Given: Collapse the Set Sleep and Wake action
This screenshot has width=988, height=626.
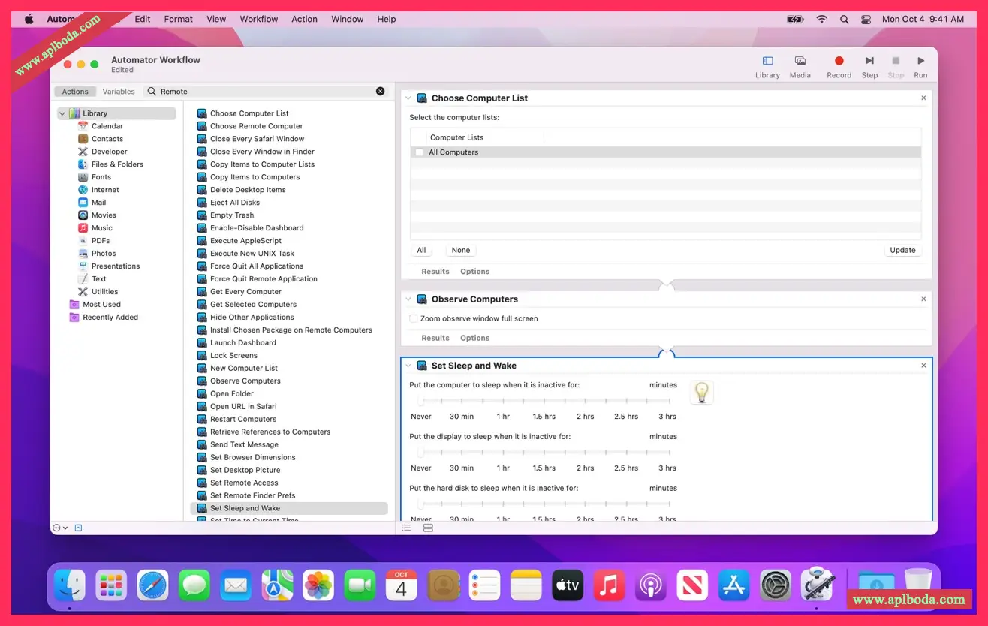Looking at the screenshot, I should click(408, 366).
